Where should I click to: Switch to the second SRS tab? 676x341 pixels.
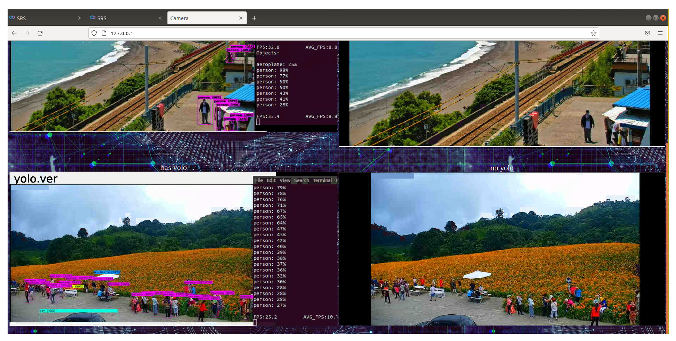(123, 18)
